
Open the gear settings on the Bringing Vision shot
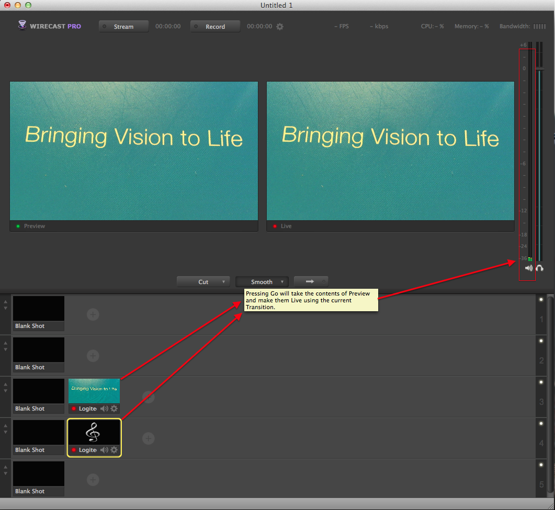click(114, 409)
